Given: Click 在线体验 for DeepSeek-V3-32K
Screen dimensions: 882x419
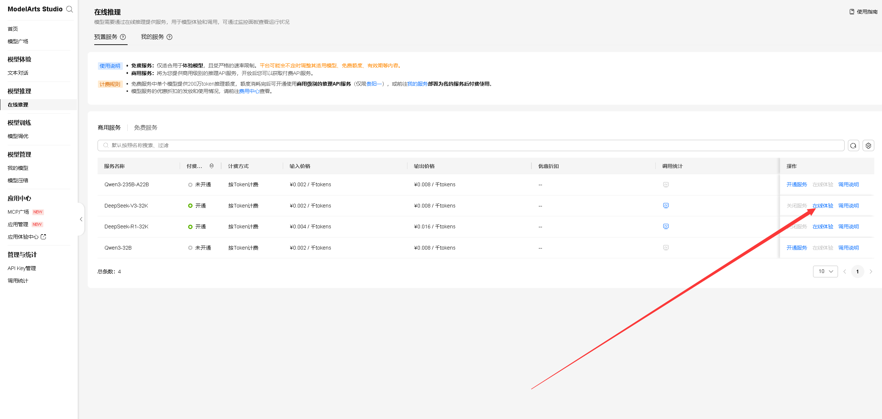Looking at the screenshot, I should click(823, 206).
